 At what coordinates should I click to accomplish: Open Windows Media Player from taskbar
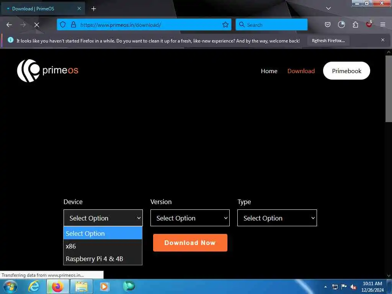[x=104, y=286]
